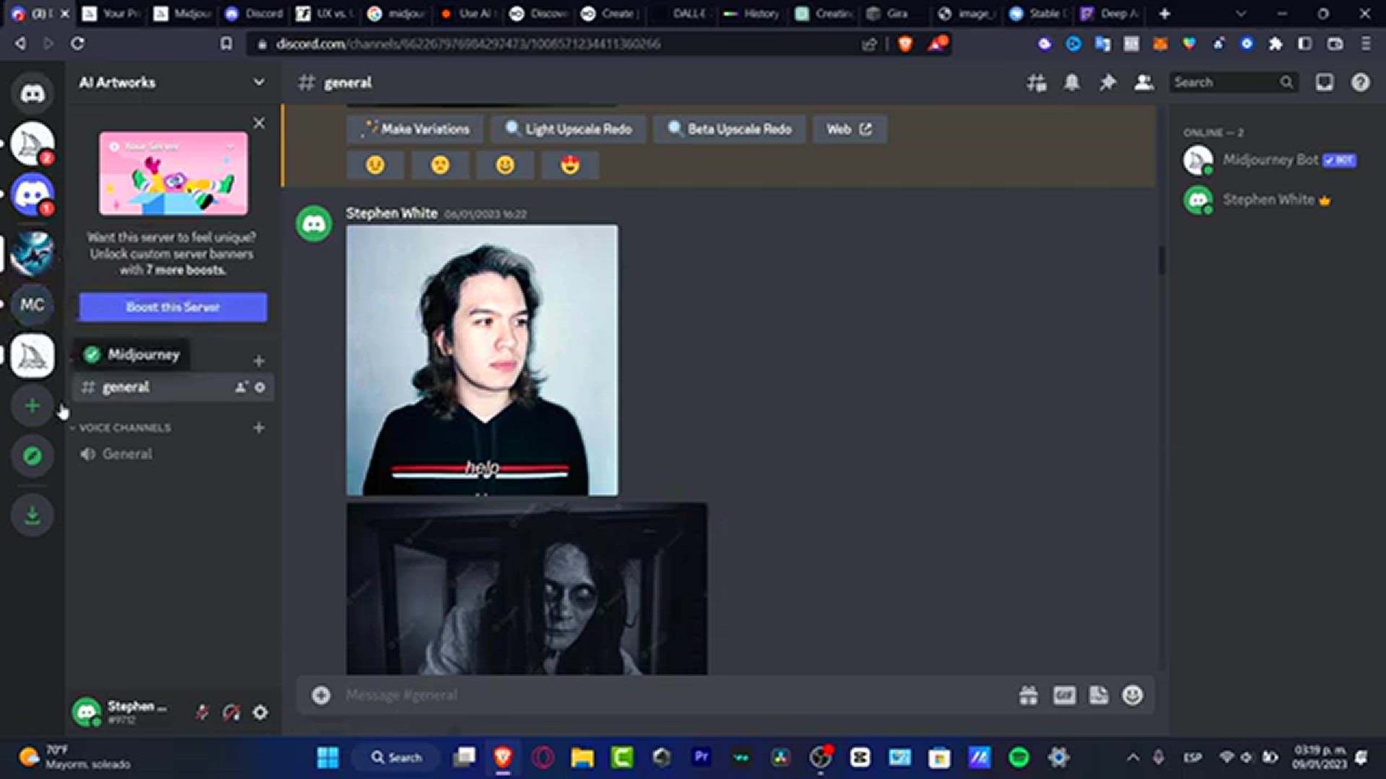React with the heart-eyes emoji button

tap(570, 165)
